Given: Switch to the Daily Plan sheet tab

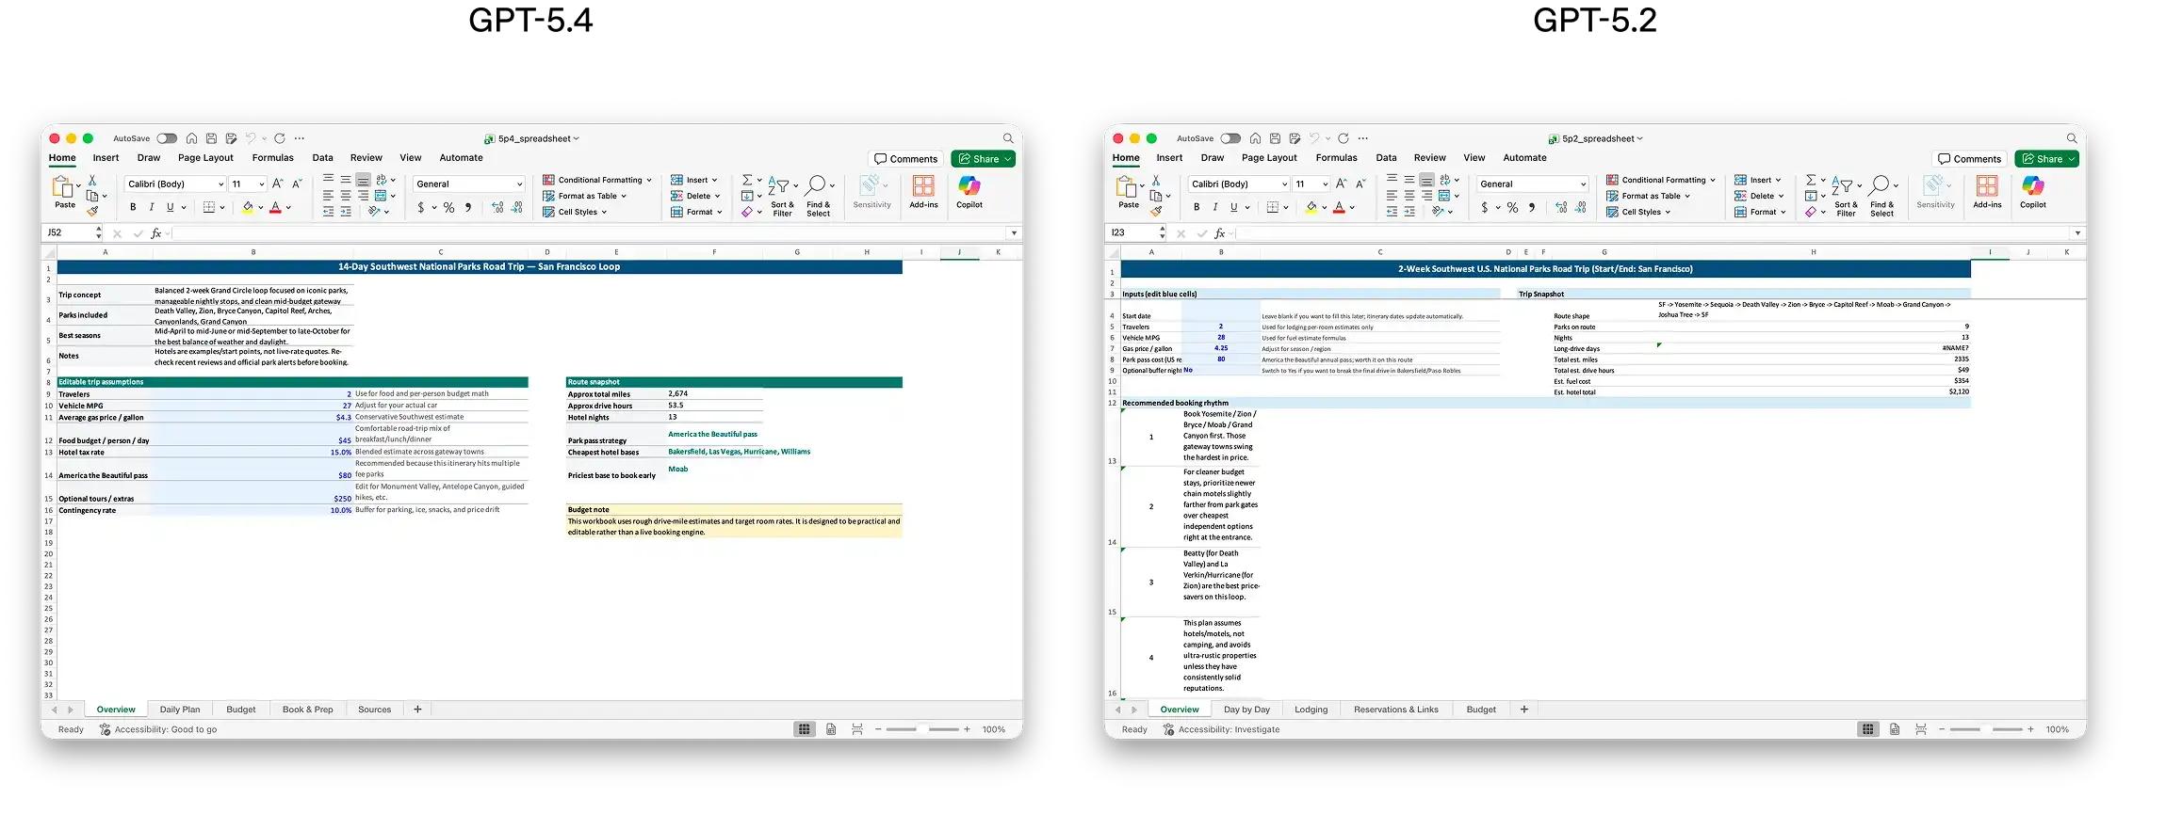Looking at the screenshot, I should (179, 710).
